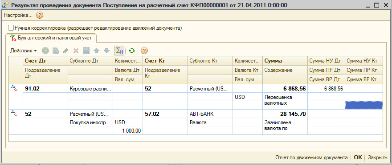Click the copy record toolbar icon
Viewport: 392px width, 165px height.
56,51
